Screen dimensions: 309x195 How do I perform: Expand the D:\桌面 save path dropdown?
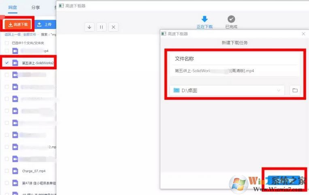coord(279,90)
